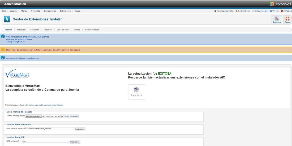Click 'Gestor de Extensiones: Instalar' heading
Image resolution: width=292 pixels, height=146 pixels.
[37, 19]
